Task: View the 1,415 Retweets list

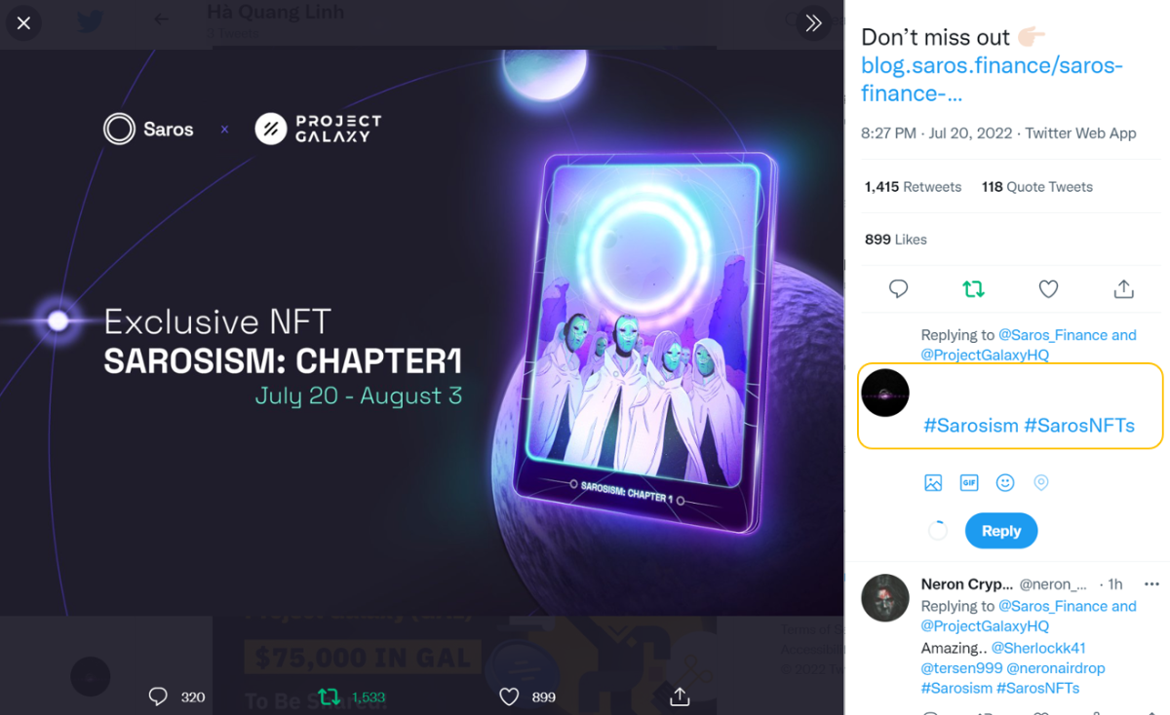Action: click(x=913, y=187)
